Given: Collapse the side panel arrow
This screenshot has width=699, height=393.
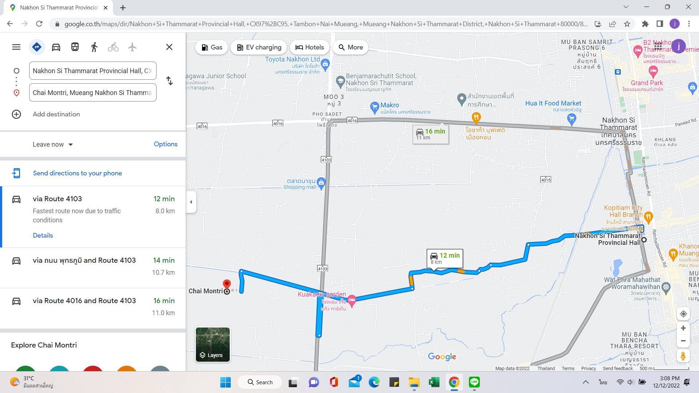Looking at the screenshot, I should click(191, 202).
